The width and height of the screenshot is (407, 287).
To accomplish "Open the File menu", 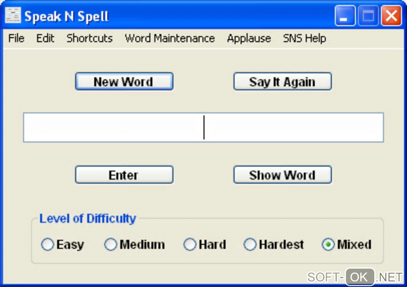I will [16, 38].
